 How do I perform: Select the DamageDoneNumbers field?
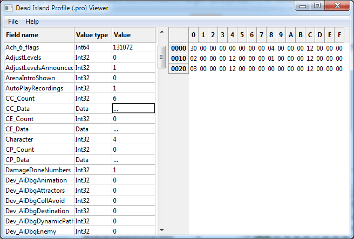pyautogui.click(x=38, y=170)
